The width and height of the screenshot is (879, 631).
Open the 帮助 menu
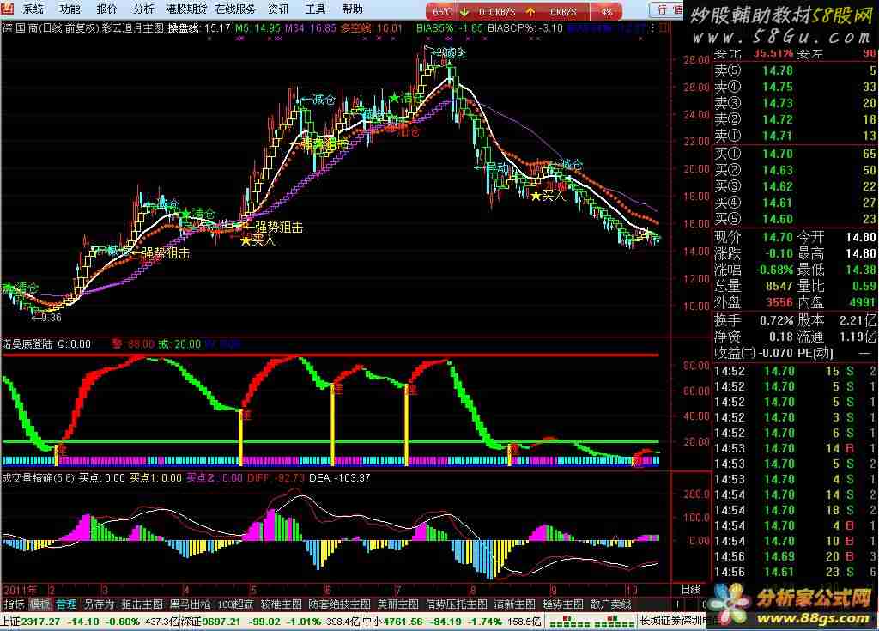click(352, 9)
